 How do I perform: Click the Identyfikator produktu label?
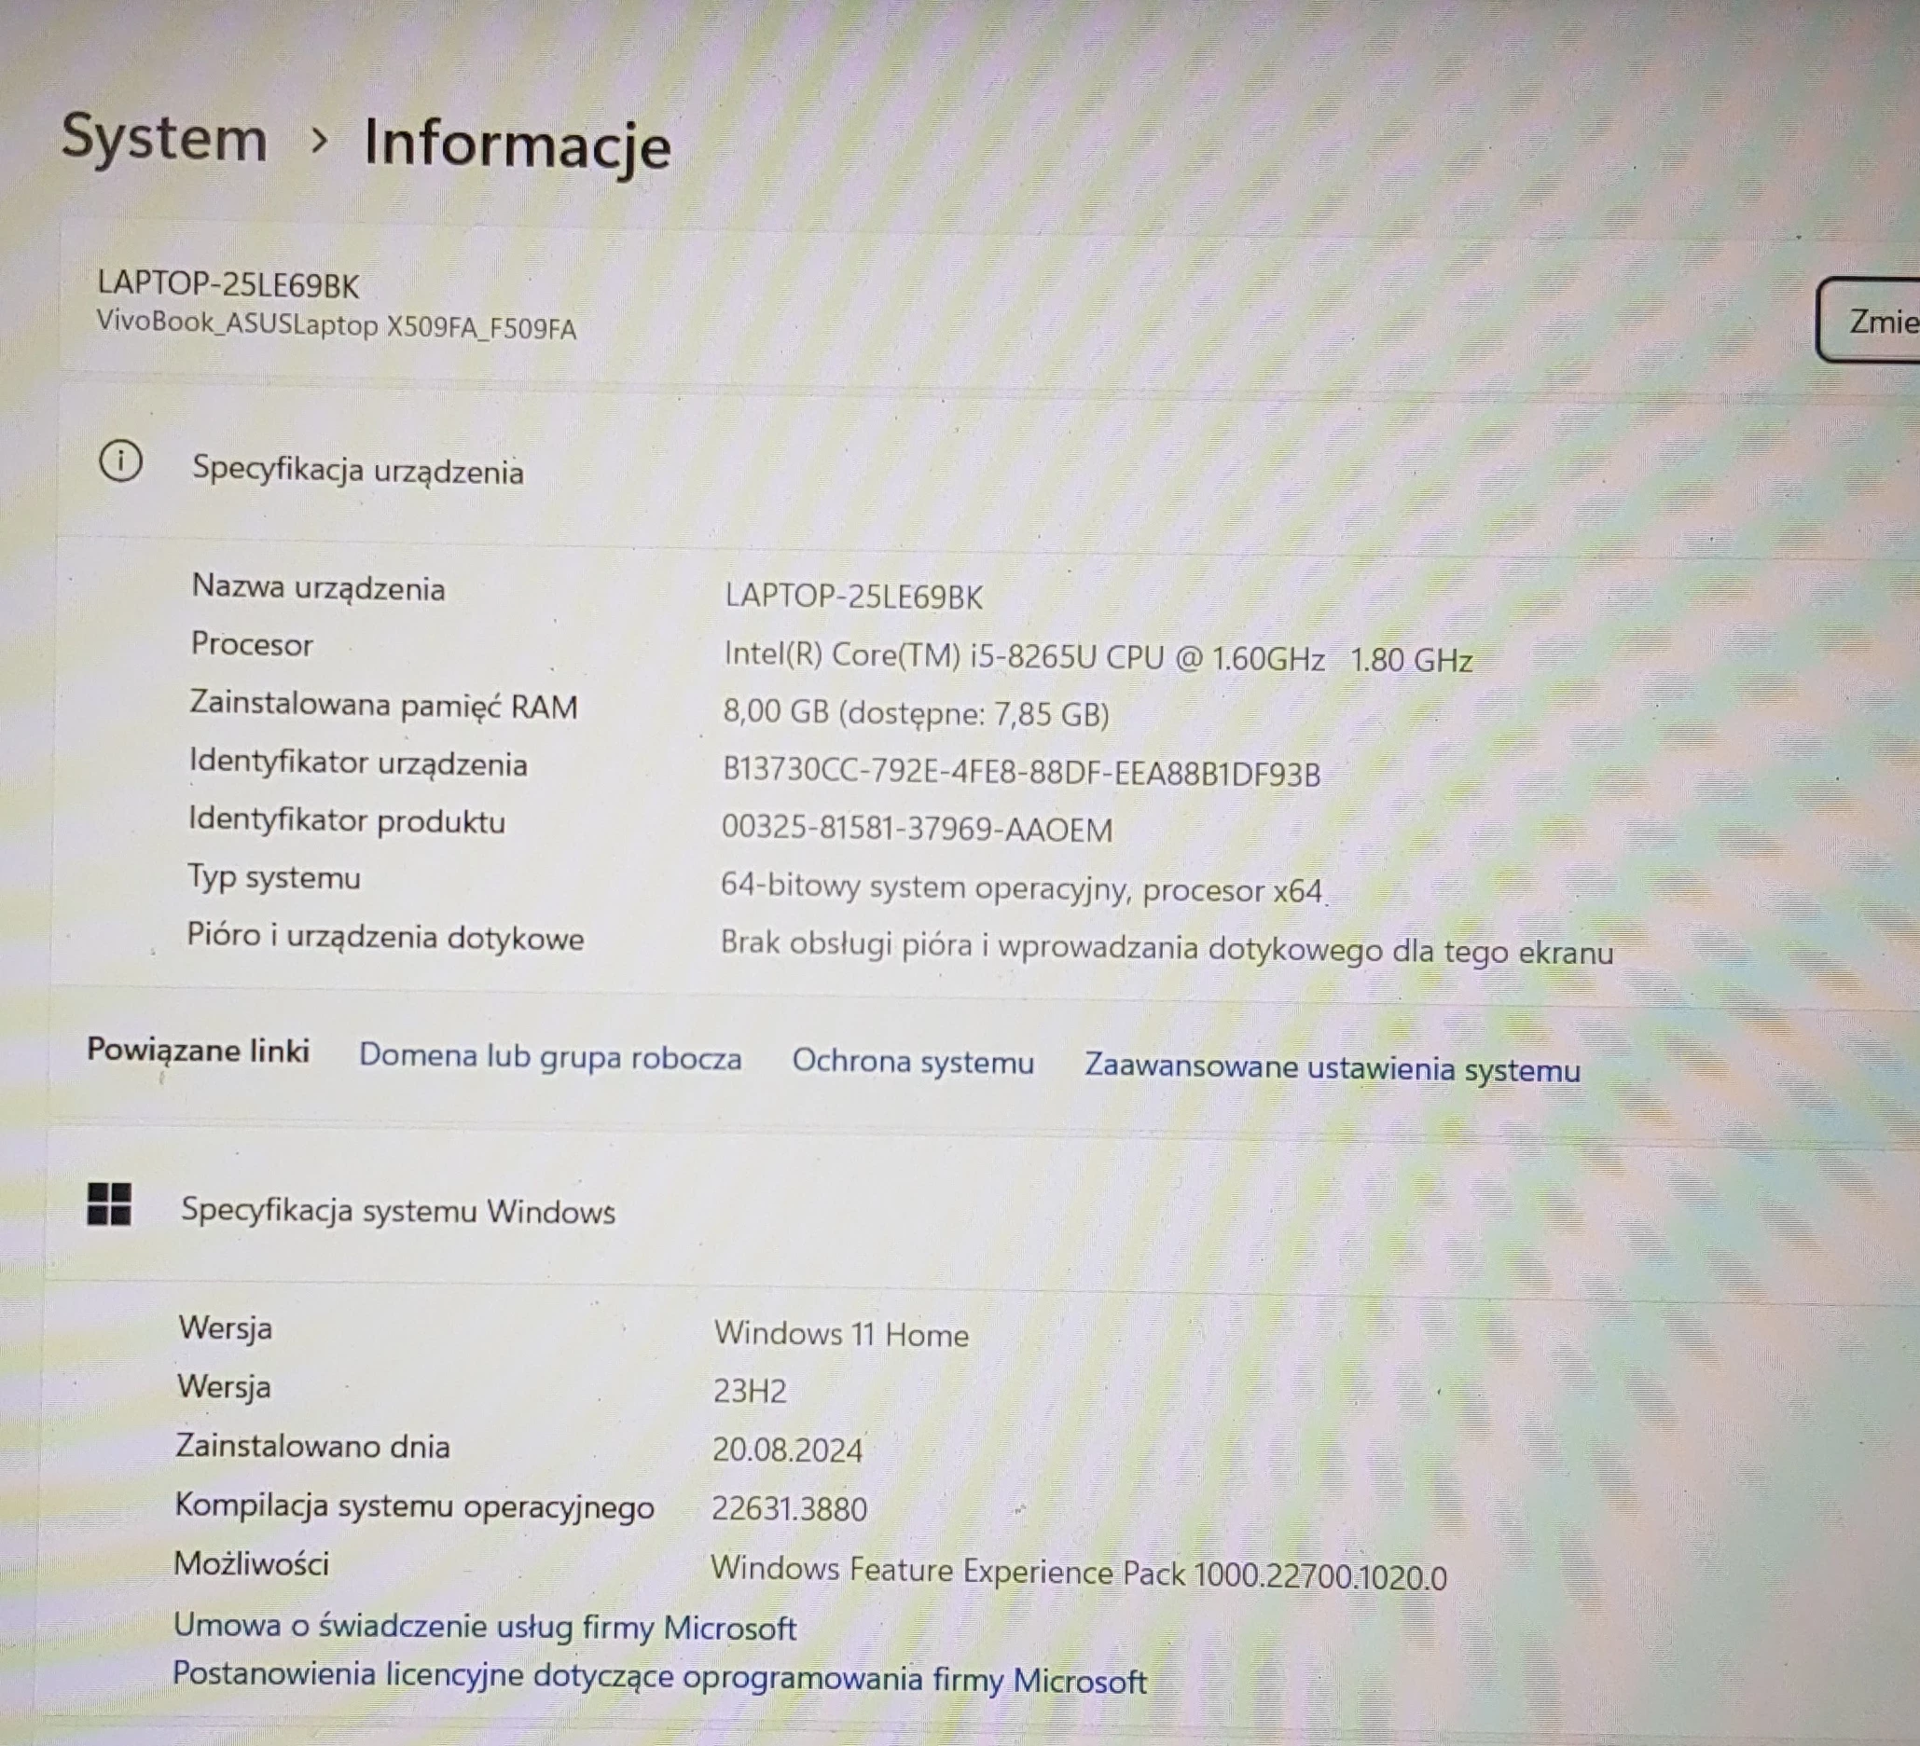[x=347, y=820]
